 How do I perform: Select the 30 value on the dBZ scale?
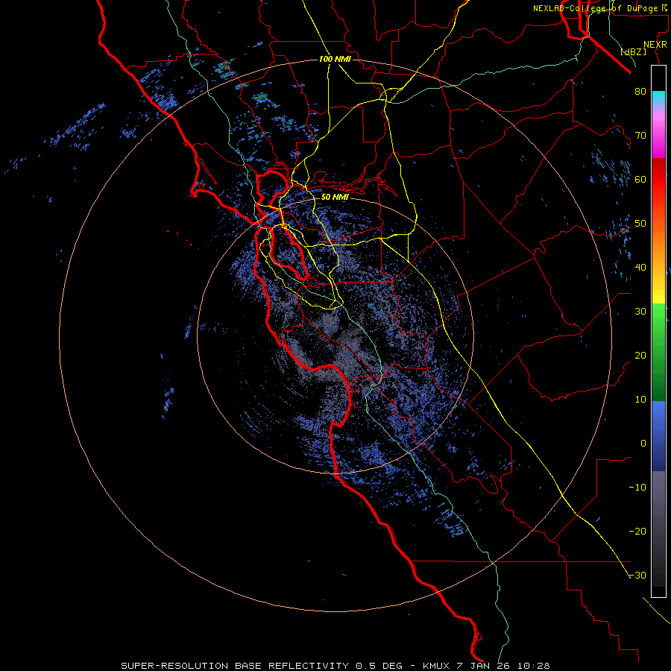640,312
